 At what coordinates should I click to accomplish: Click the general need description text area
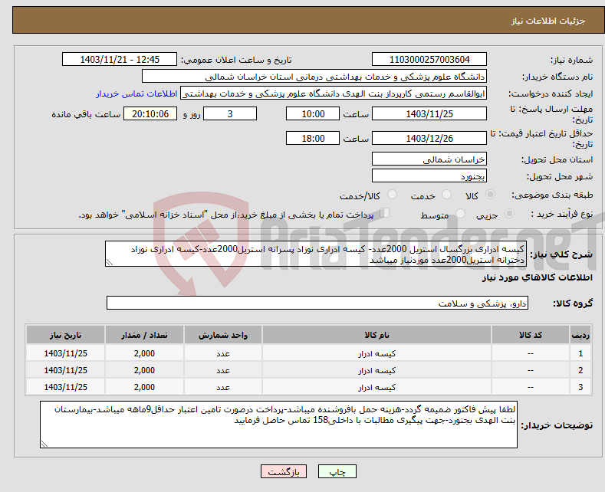coord(316,254)
